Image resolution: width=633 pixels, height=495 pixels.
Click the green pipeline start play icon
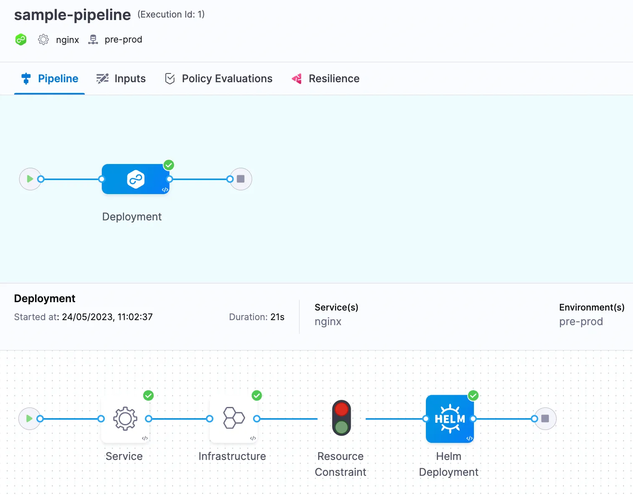(x=30, y=179)
